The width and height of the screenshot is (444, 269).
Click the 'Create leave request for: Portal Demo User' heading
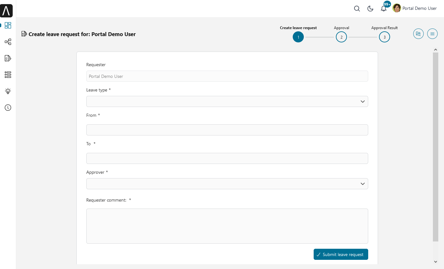click(x=82, y=34)
